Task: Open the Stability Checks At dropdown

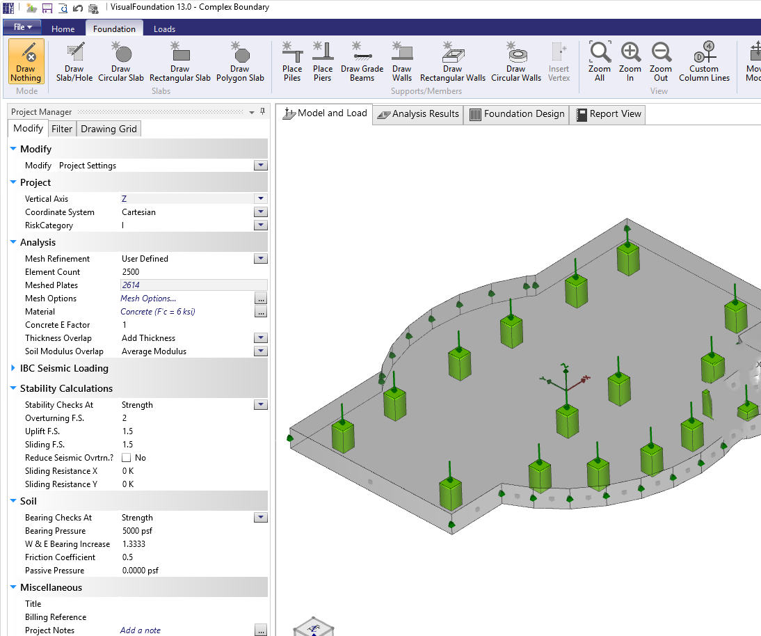Action: point(261,405)
